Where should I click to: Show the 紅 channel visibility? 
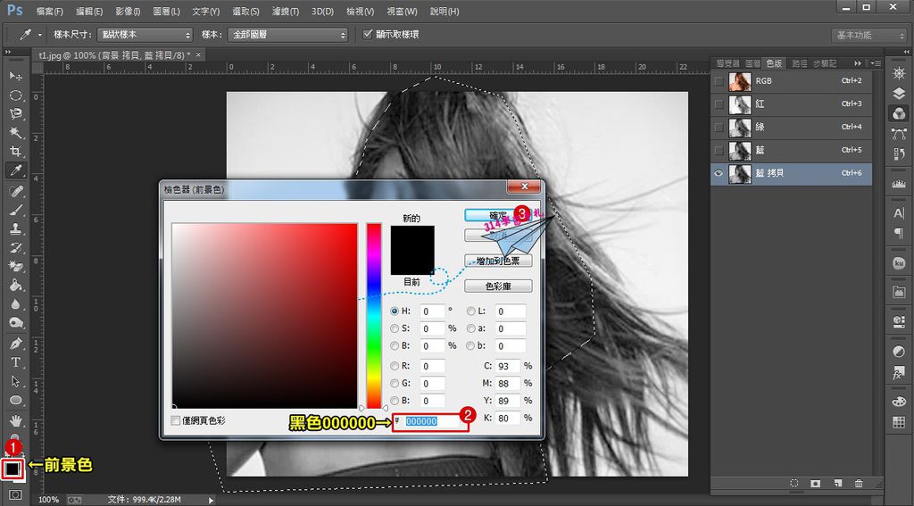coord(719,104)
